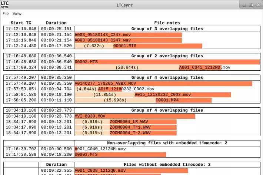Open the File menu
Image resolution: width=263 pixels, height=175 pixels.
pos(6,14)
